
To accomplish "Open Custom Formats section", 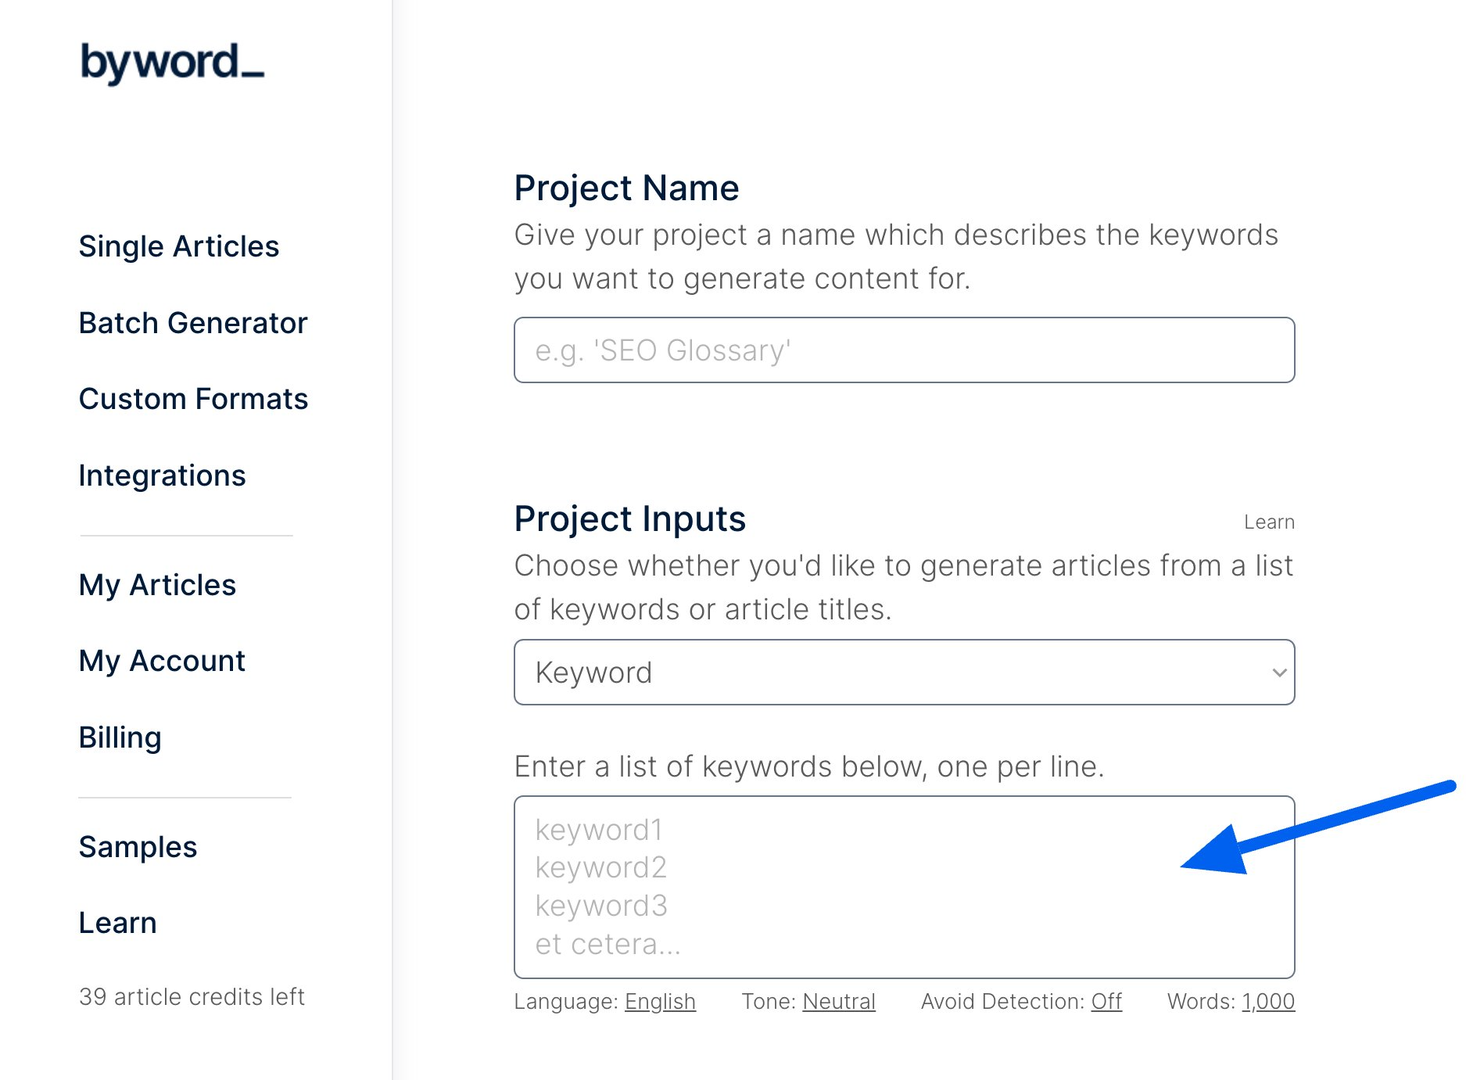I will pyautogui.click(x=193, y=399).
